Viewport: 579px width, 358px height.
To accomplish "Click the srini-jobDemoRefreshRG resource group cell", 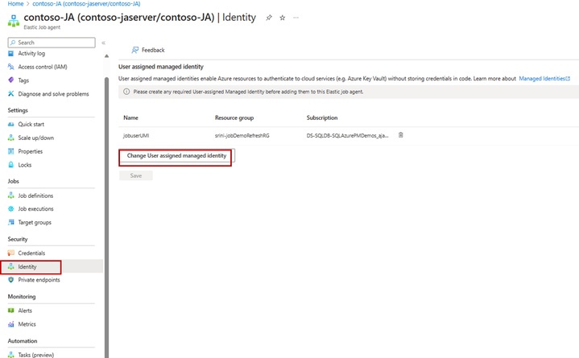I will 242,135.
